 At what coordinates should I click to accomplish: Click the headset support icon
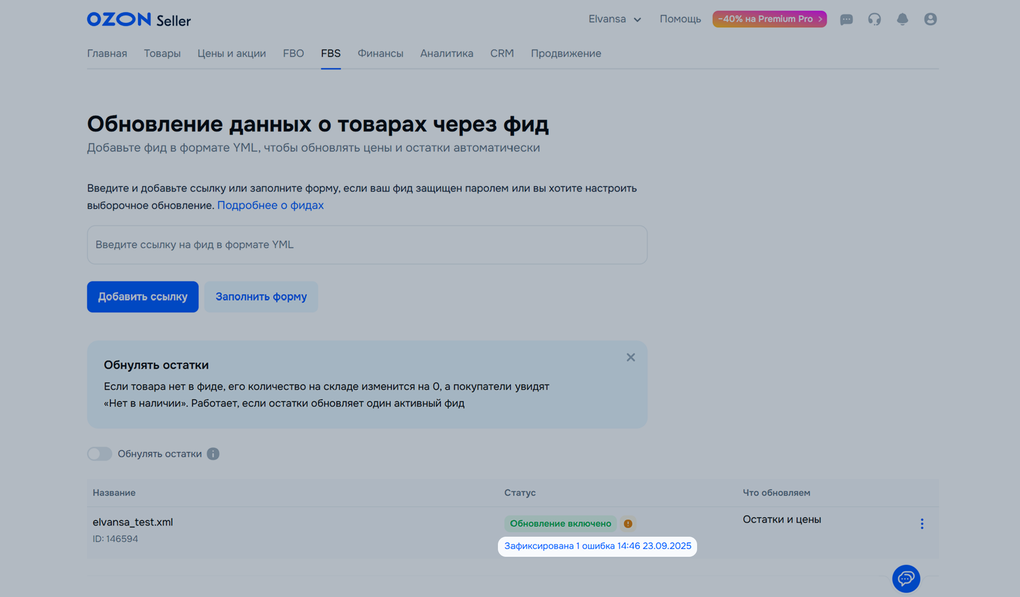pos(874,19)
